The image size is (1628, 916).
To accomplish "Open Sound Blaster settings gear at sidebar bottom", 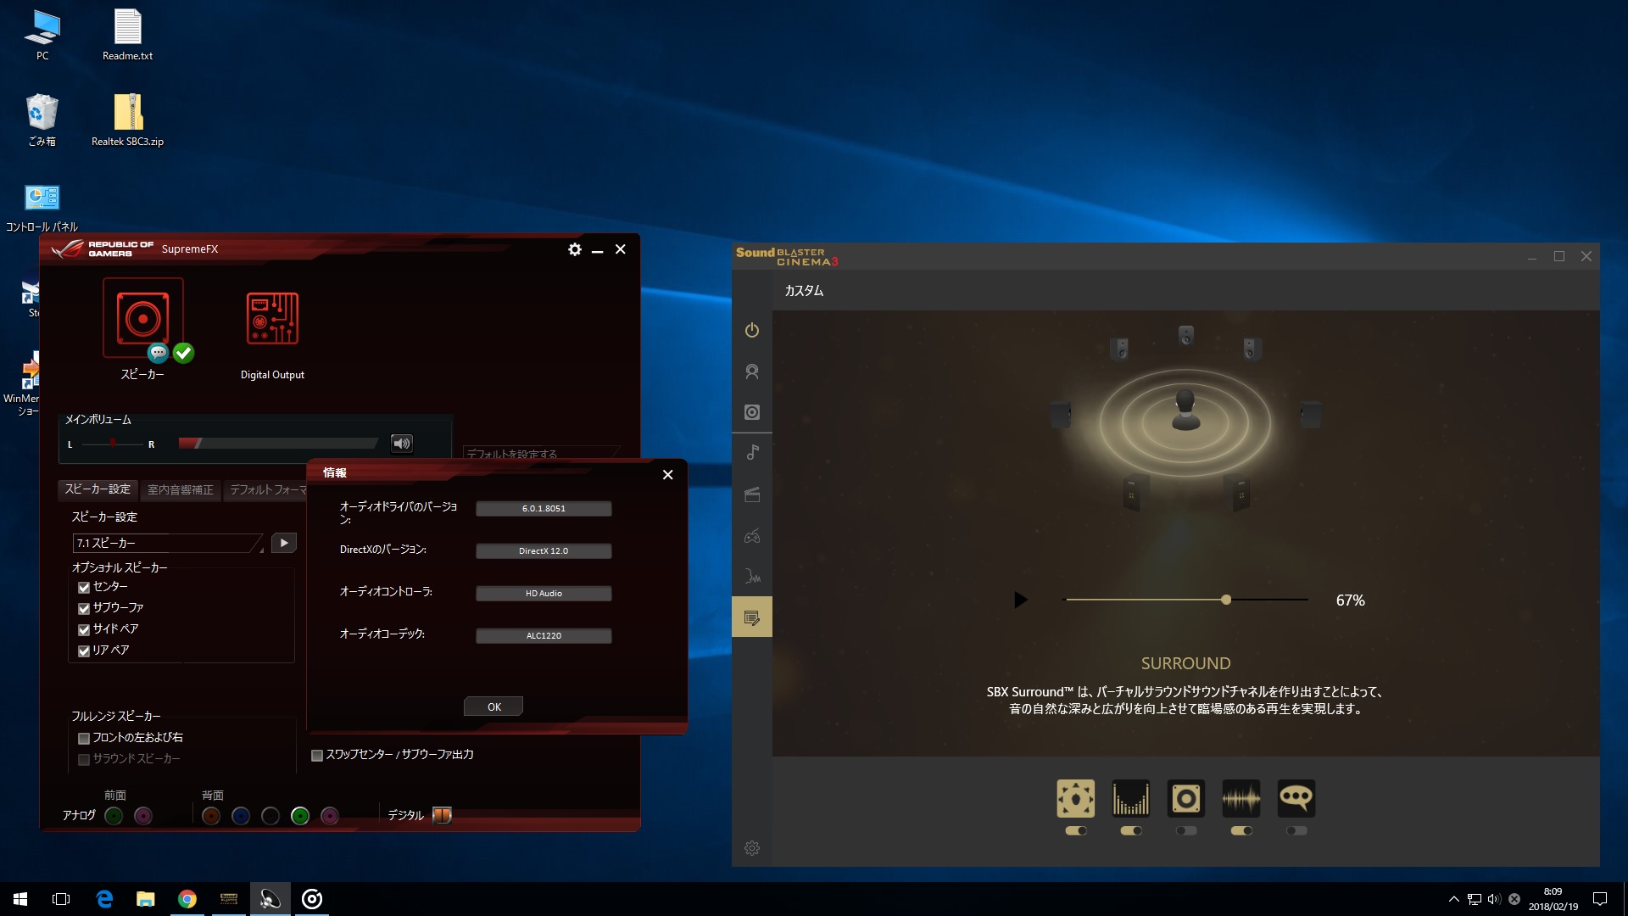I will 751,848.
